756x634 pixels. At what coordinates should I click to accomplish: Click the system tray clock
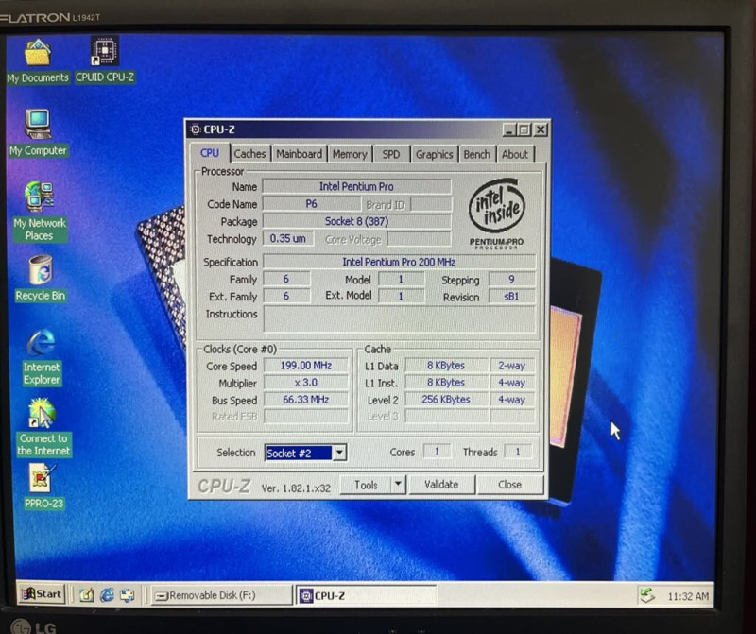pyautogui.click(x=688, y=597)
